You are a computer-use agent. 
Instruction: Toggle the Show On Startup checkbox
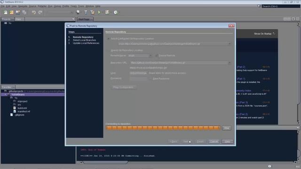(274, 33)
